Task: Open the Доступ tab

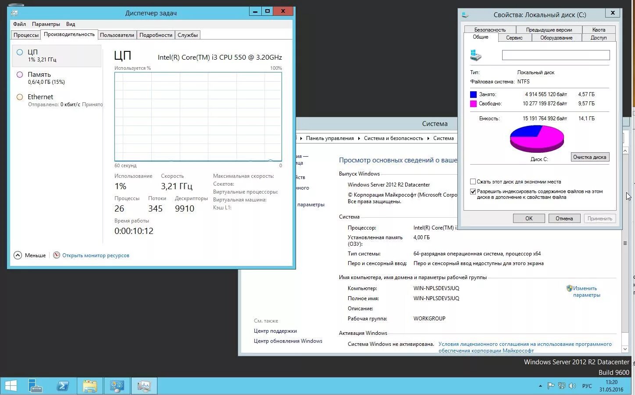Action: tap(599, 38)
